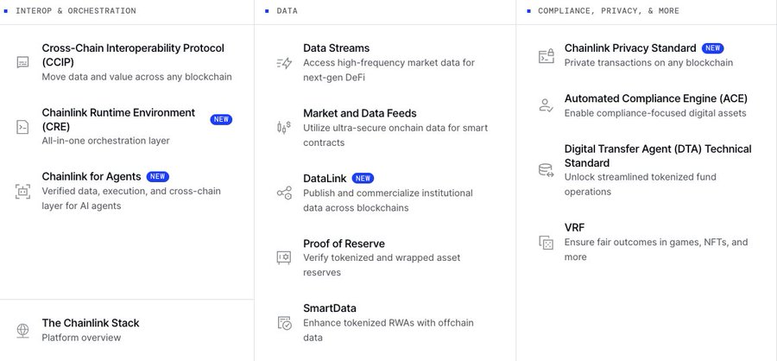Open the Chainlink Privacy Standard link
This screenshot has width=777, height=361.
(x=630, y=48)
